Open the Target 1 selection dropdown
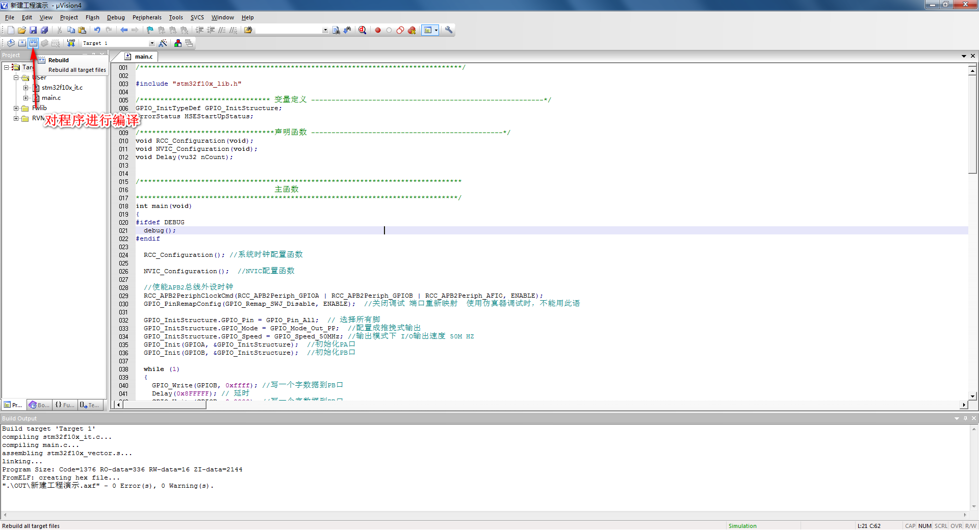The width and height of the screenshot is (979, 530). pos(151,43)
